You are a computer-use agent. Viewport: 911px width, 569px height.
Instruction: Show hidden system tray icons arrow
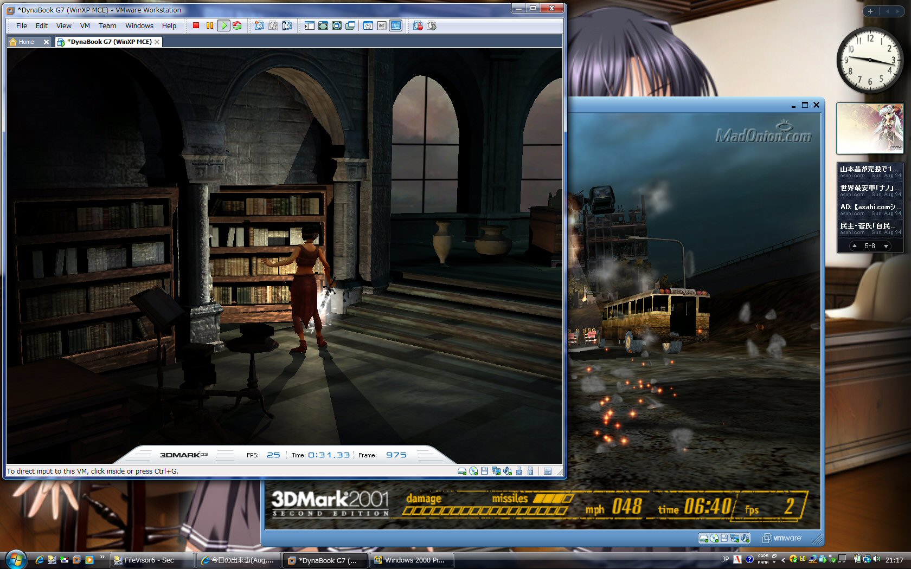pyautogui.click(x=783, y=560)
